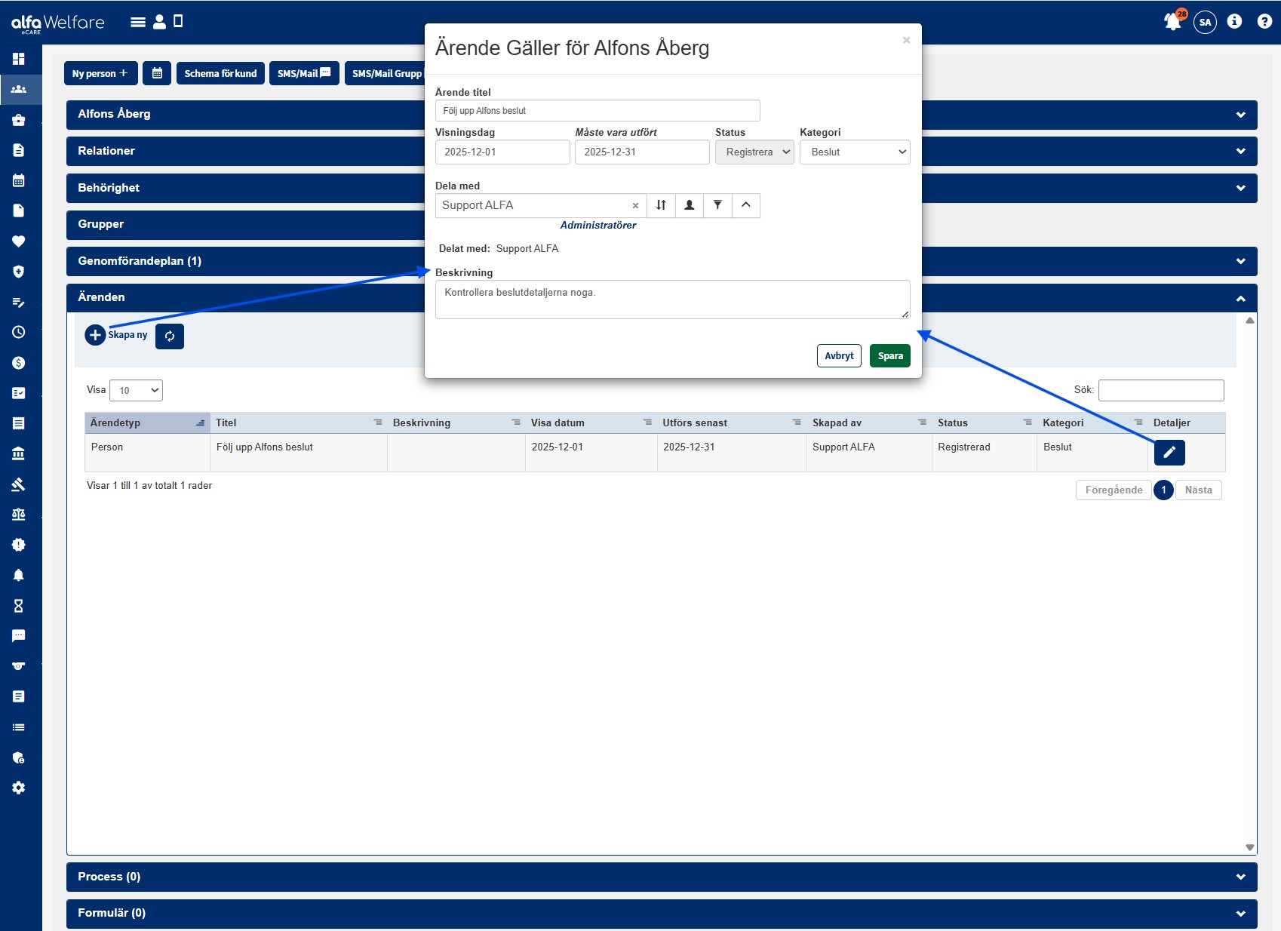Click the filter funnel icon in Dela med row
The height and width of the screenshot is (931, 1281).
click(x=717, y=205)
